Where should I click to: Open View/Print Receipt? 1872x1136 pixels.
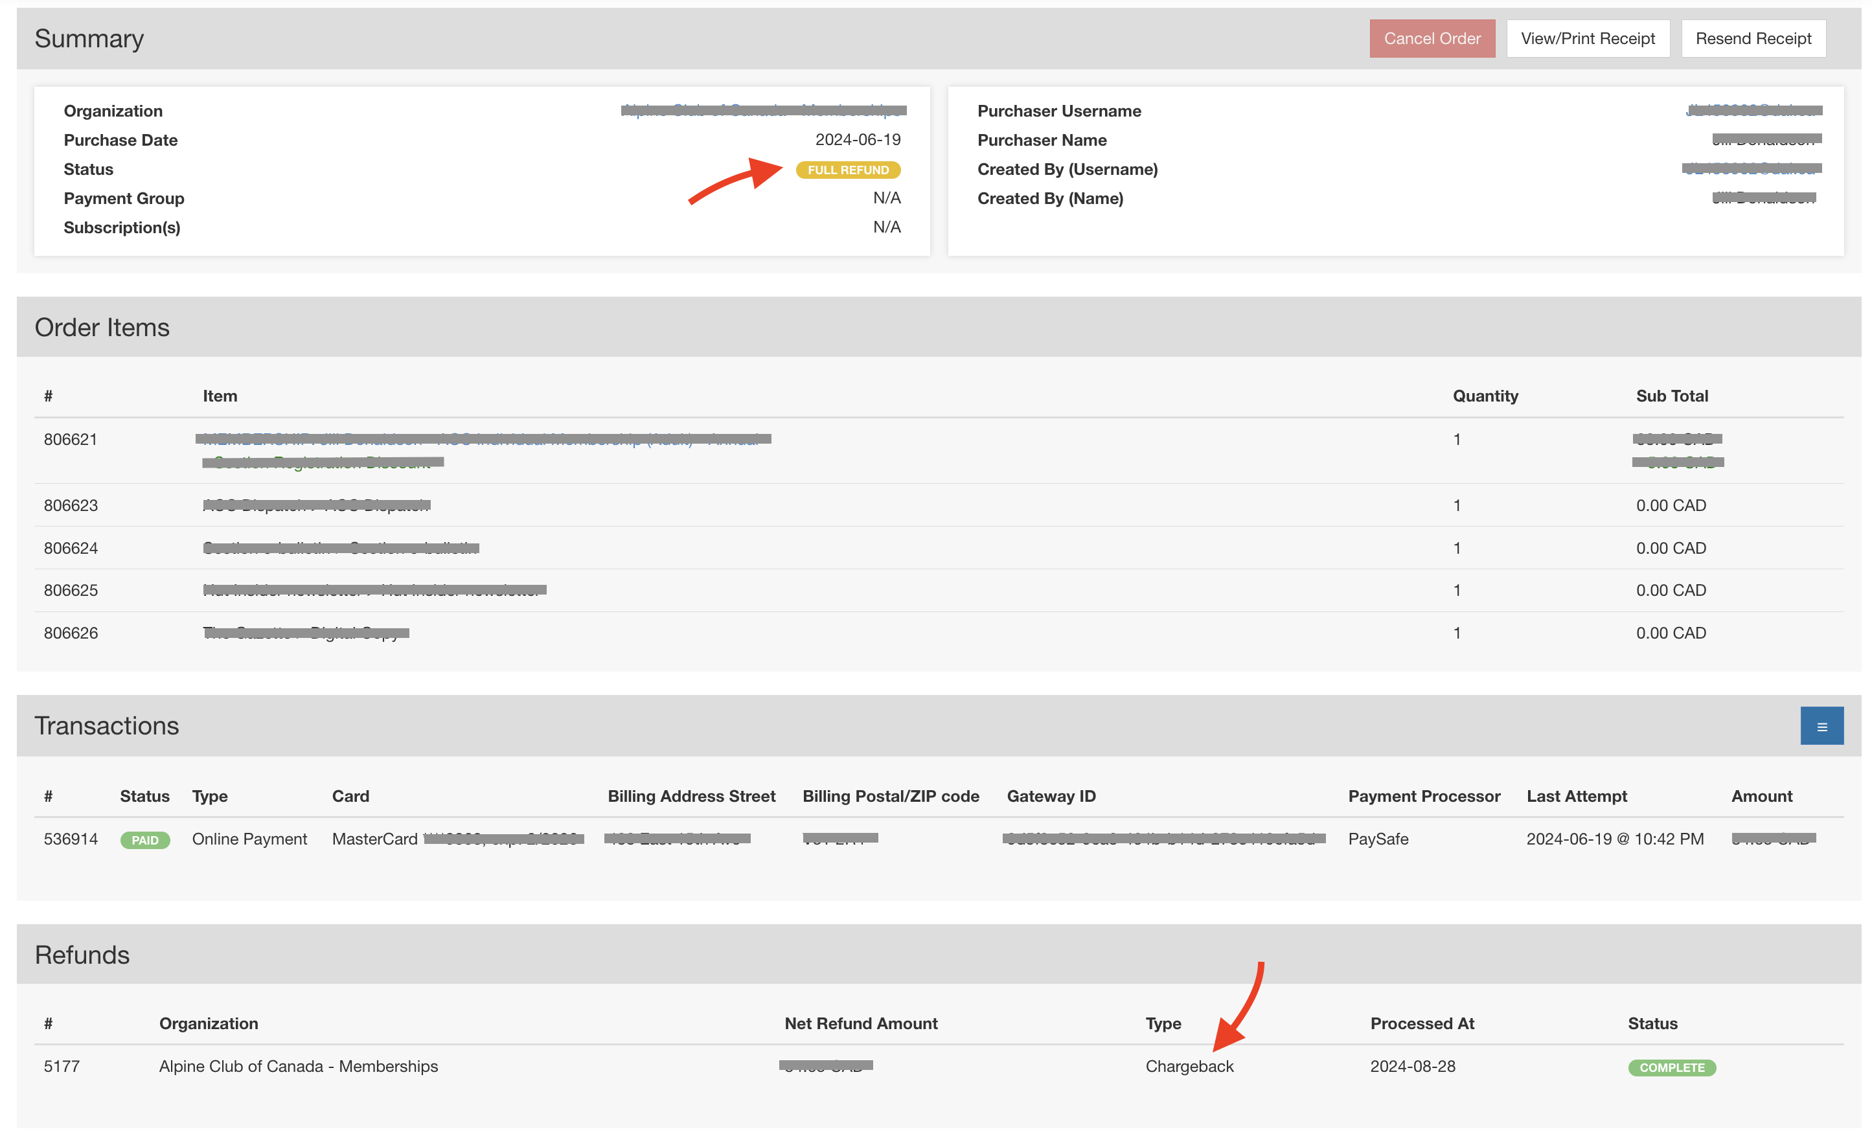tap(1587, 37)
